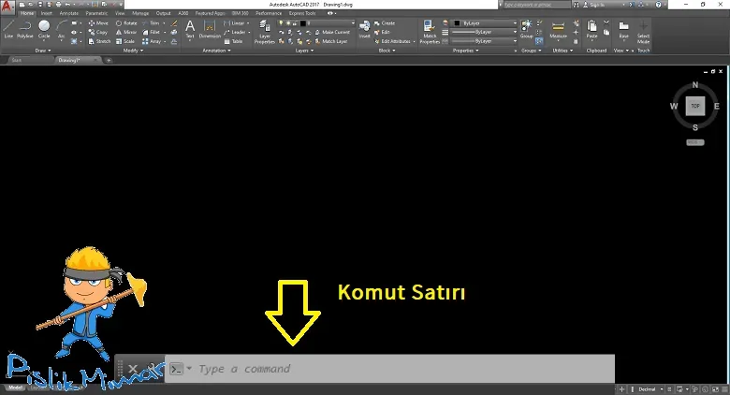Select the Polyline tool

pos(24,29)
